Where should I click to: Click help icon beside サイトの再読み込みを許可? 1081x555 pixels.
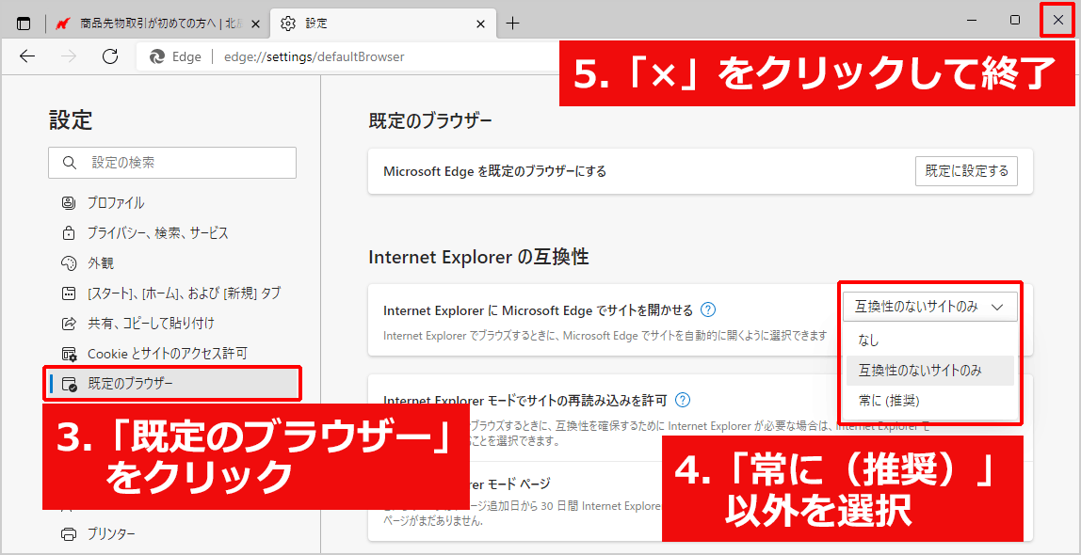tap(683, 400)
